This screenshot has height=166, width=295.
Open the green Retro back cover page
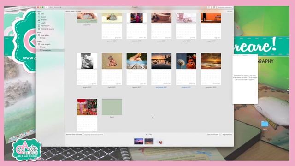(x=112, y=107)
